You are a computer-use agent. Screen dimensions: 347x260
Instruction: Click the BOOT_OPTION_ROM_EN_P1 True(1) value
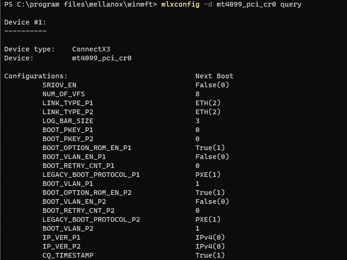(x=210, y=148)
